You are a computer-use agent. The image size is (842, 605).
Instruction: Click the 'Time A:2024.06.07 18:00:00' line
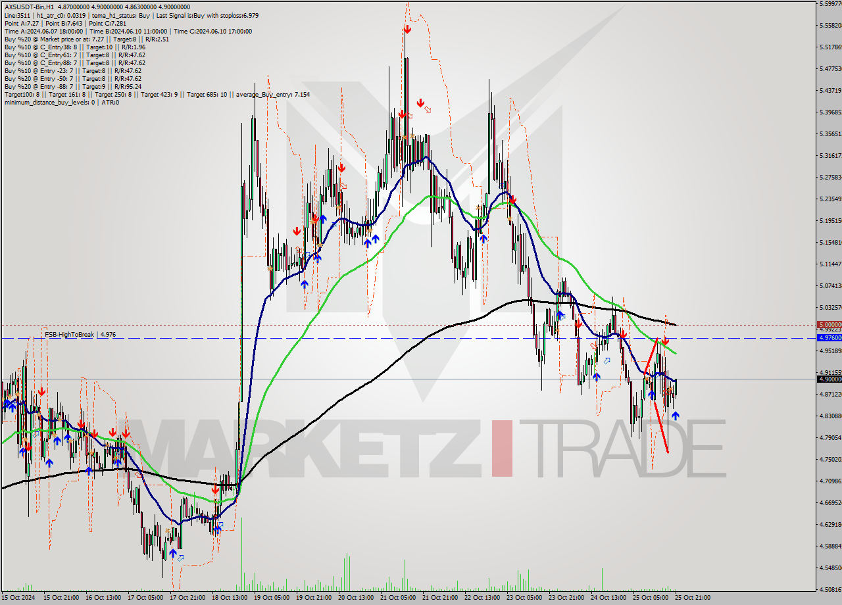[x=43, y=31]
